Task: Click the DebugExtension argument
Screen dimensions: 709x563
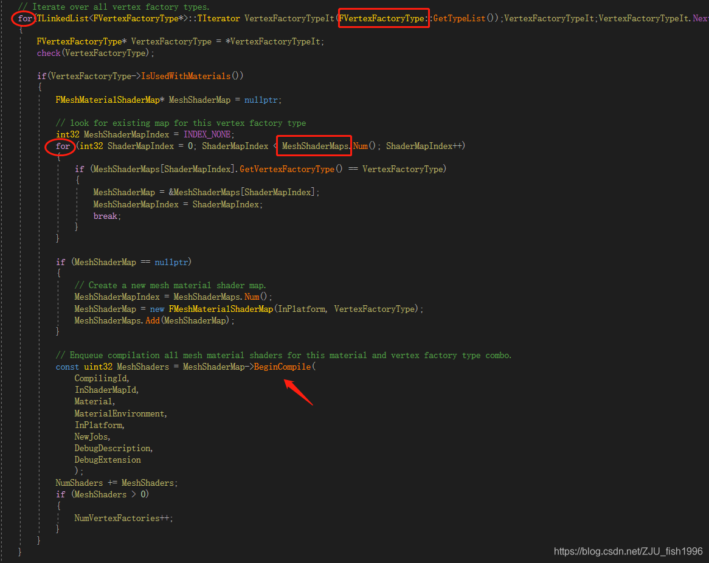Action: [108, 460]
